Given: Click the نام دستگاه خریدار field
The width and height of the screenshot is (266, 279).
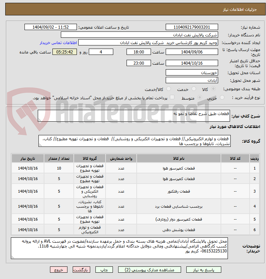Looking at the screenshot, I should (x=139, y=35).
